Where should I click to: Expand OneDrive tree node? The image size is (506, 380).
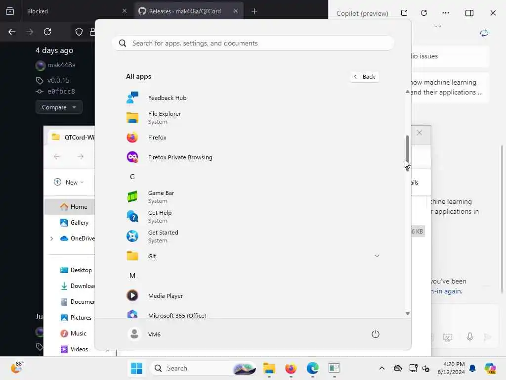[x=51, y=238]
